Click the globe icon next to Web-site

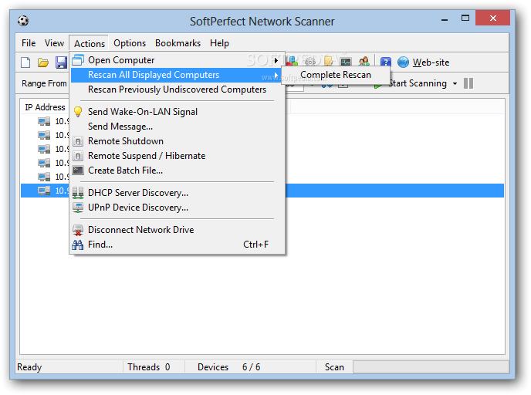pos(403,62)
